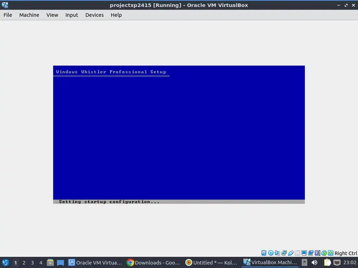This screenshot has width=358, height=268.
Task: Click the wired network tray icon
Action: tap(337, 262)
